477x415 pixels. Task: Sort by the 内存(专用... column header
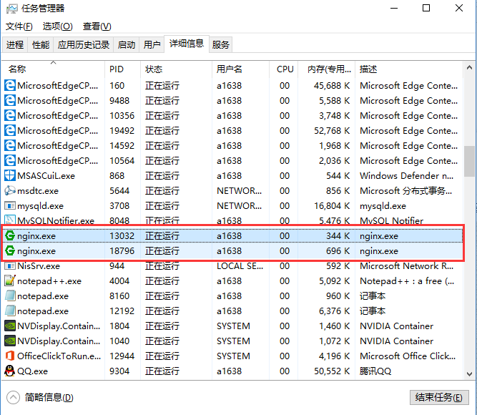(x=326, y=69)
